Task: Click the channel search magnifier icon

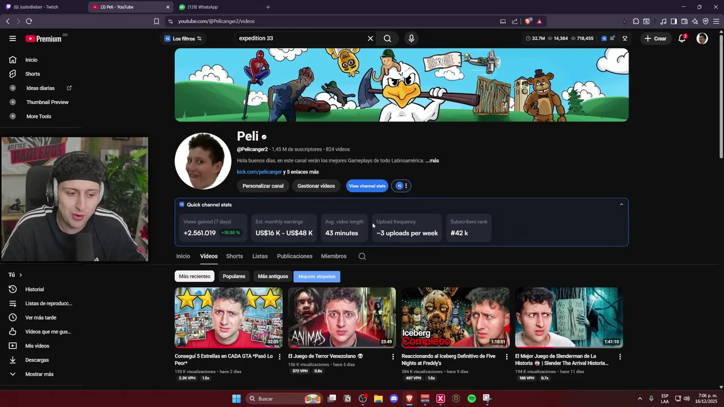Action: coord(362,256)
